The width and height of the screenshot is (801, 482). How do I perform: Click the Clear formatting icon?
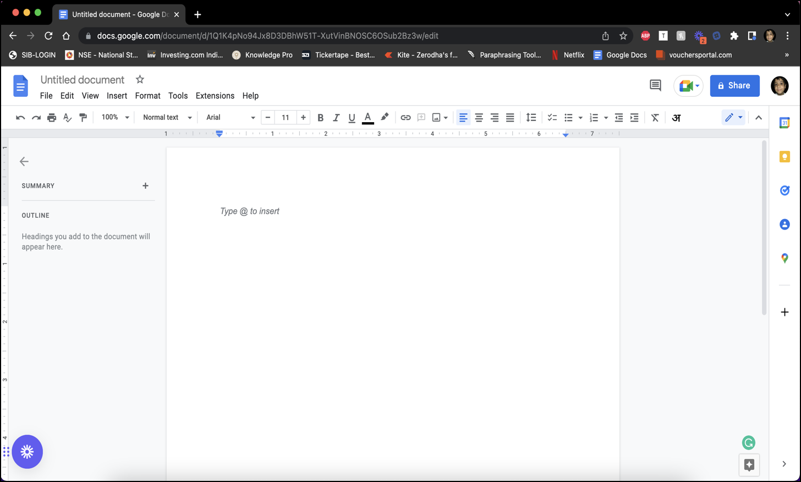(655, 118)
